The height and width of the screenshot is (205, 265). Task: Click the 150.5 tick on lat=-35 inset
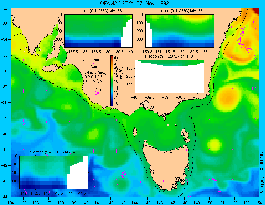pyautogui.click(x=147, y=52)
